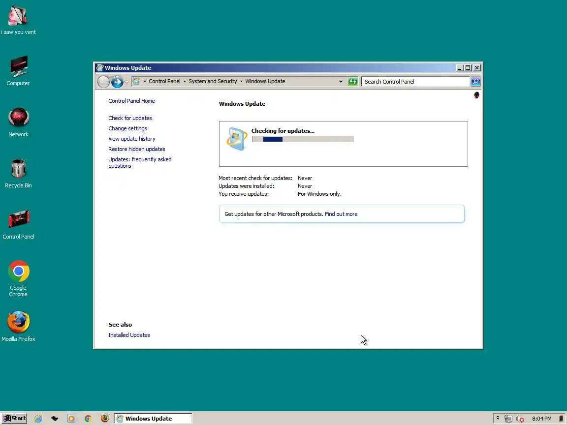Show hidden system tray icons
This screenshot has height=425, width=567.
coord(498,418)
